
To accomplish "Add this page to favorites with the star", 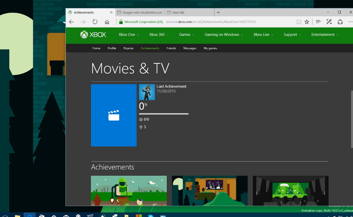I will (x=307, y=22).
